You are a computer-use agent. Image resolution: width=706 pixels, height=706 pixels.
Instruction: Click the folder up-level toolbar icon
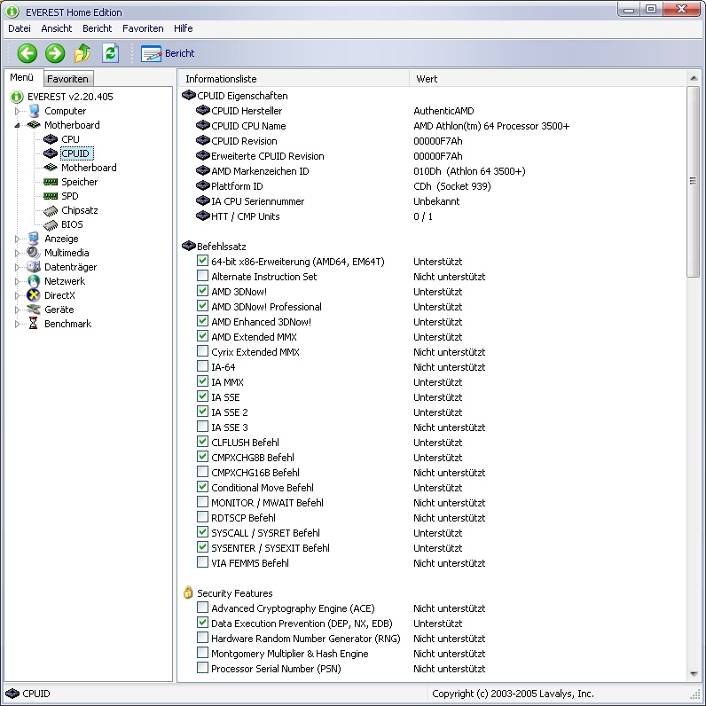(82, 53)
